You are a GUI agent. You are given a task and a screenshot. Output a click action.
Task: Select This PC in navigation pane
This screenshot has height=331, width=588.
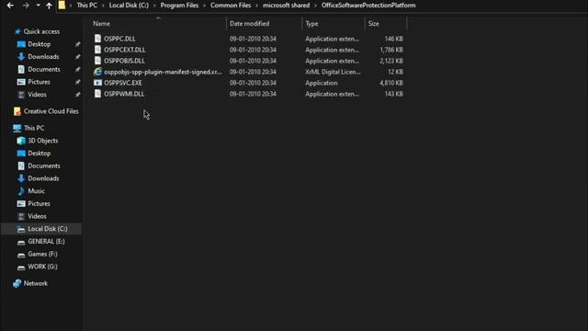tap(34, 128)
